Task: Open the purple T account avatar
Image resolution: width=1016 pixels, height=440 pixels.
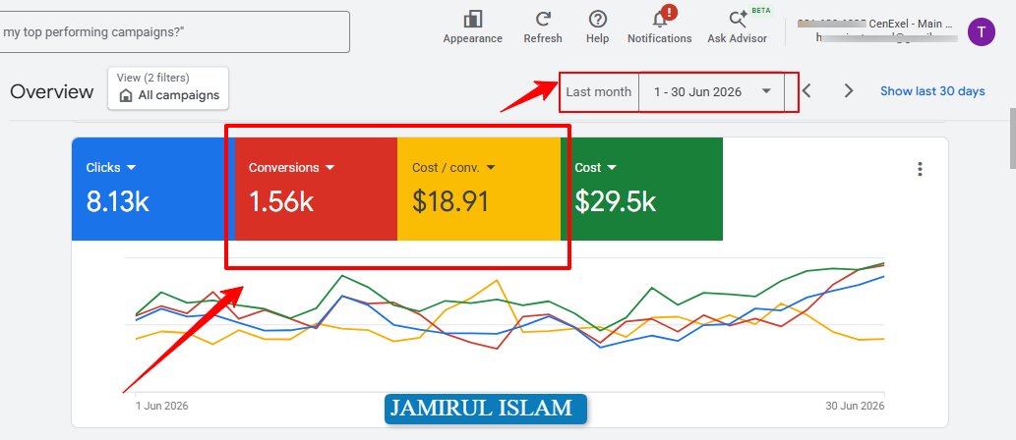Action: coord(981,31)
